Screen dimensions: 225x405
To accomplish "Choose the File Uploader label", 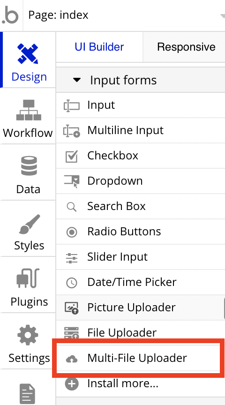I will click(x=122, y=333).
